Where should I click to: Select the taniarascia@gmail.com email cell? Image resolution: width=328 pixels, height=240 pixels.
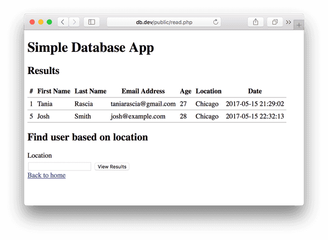[x=143, y=104]
